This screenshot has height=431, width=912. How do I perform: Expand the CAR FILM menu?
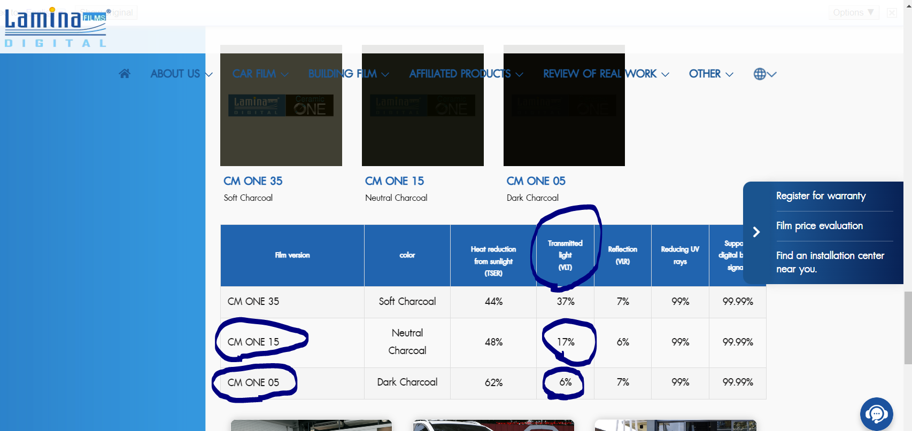(x=260, y=74)
